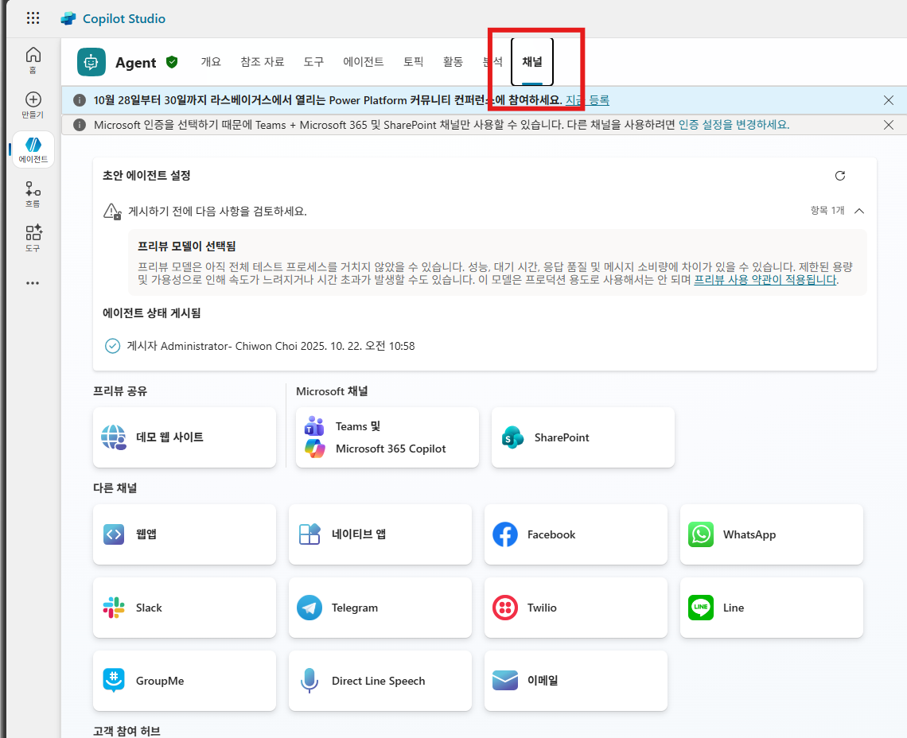Select the Twilio channel card
Image resolution: width=907 pixels, height=738 pixels.
pyautogui.click(x=576, y=608)
